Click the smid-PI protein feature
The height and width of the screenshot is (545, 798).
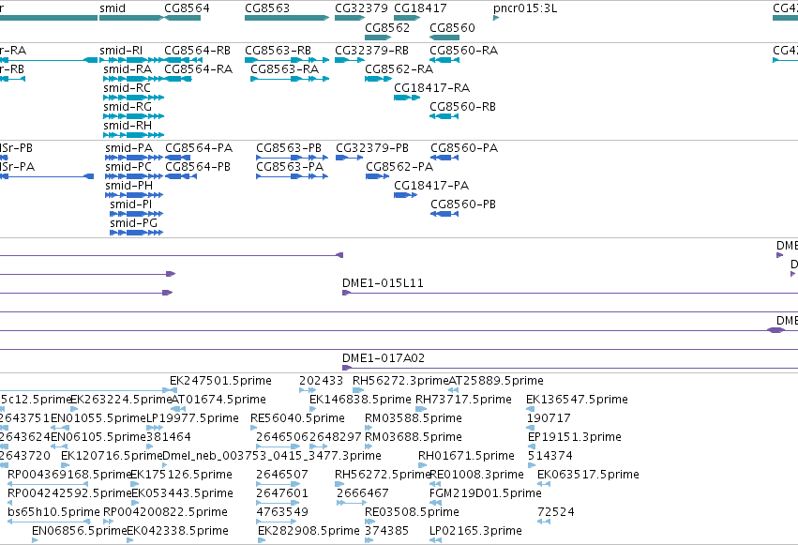[x=136, y=214]
